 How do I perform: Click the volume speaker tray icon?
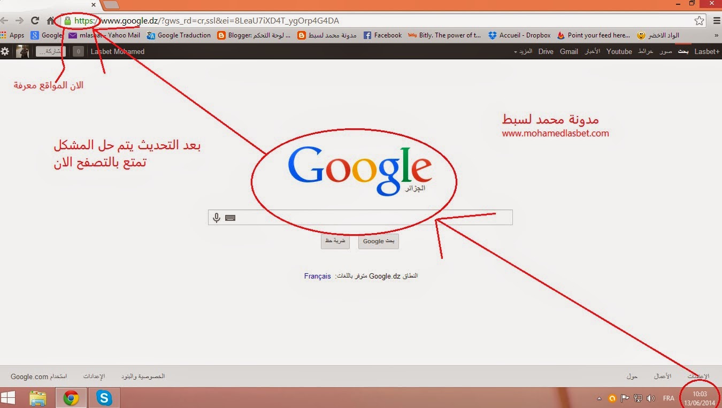[x=651, y=398]
